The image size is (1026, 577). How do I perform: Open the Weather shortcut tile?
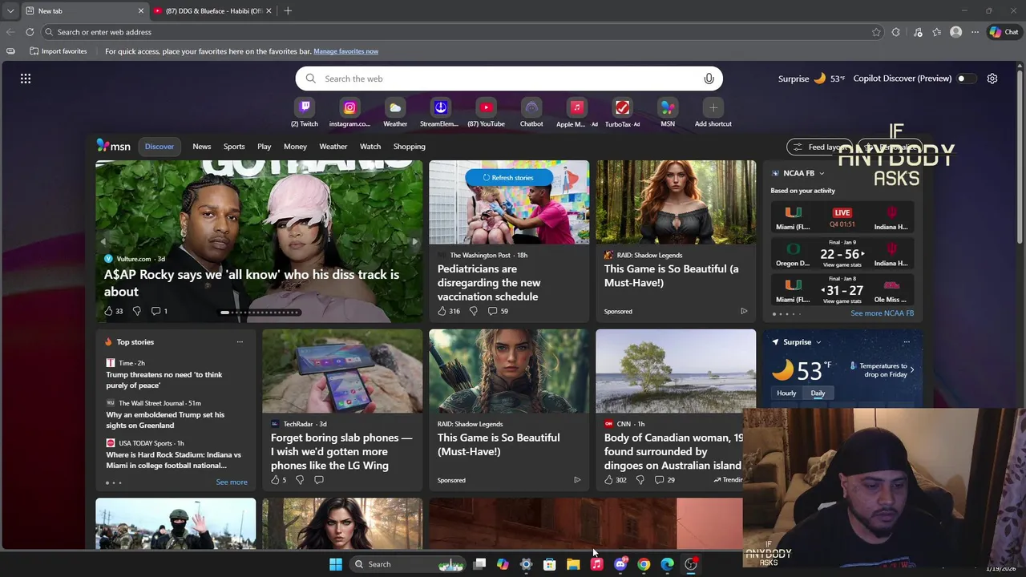click(x=395, y=107)
